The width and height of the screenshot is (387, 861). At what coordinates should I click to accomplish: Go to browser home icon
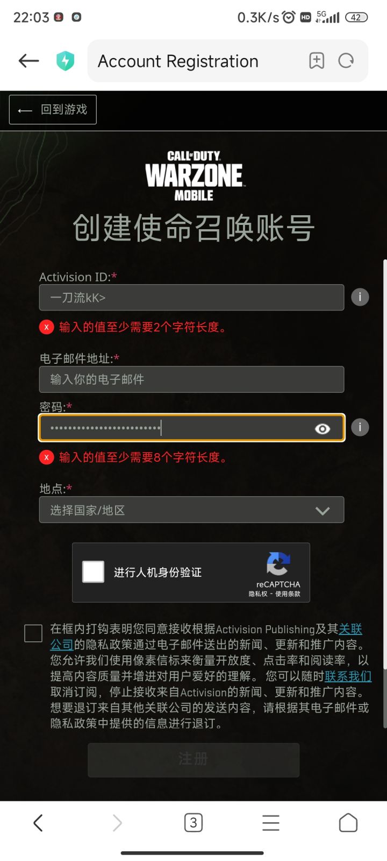(x=348, y=823)
